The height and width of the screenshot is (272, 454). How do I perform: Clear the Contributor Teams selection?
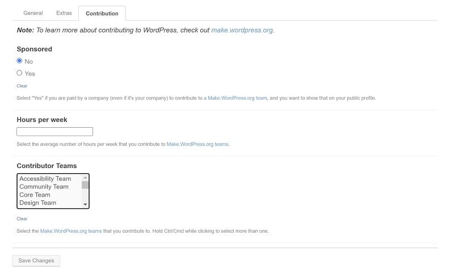pyautogui.click(x=22, y=219)
